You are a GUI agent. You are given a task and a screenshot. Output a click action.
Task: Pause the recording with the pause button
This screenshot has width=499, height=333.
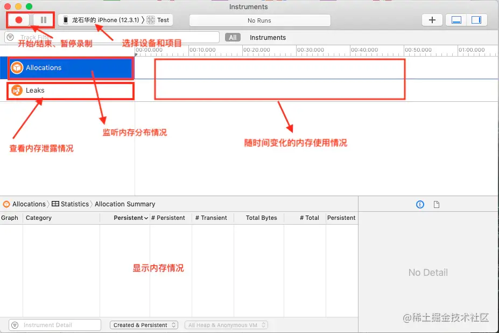point(44,20)
